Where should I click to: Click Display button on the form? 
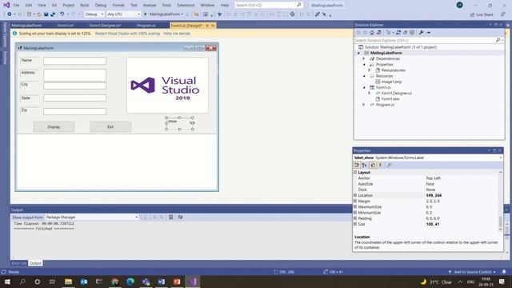54,126
